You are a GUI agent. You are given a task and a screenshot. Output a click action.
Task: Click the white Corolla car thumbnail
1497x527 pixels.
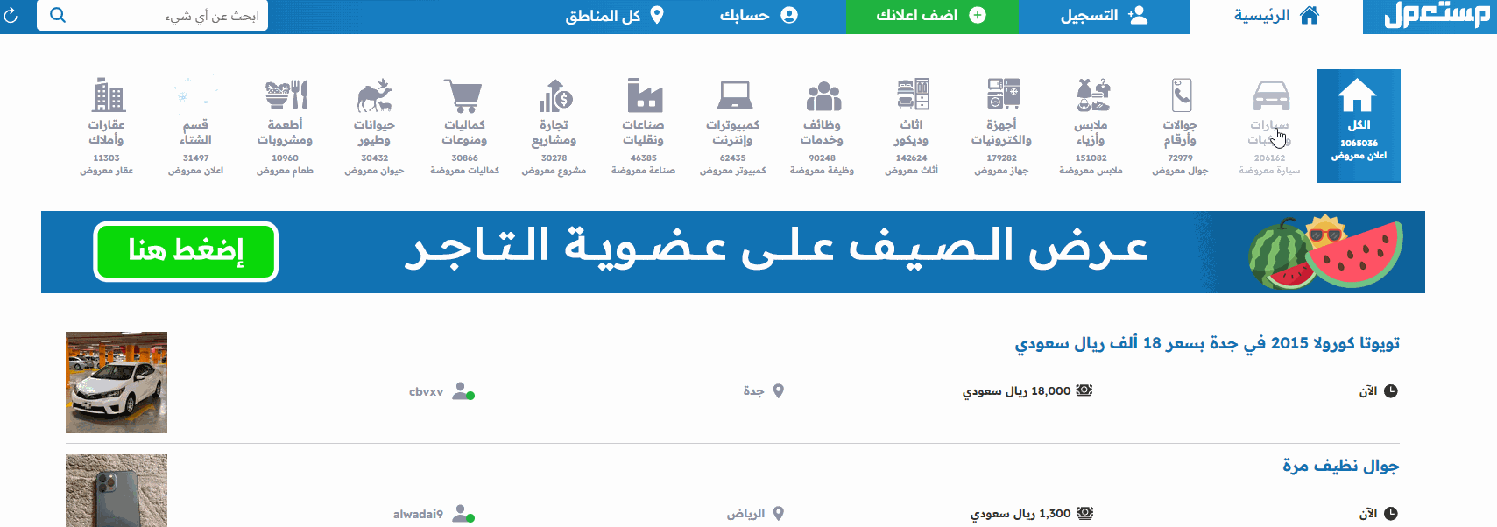pyautogui.click(x=117, y=383)
